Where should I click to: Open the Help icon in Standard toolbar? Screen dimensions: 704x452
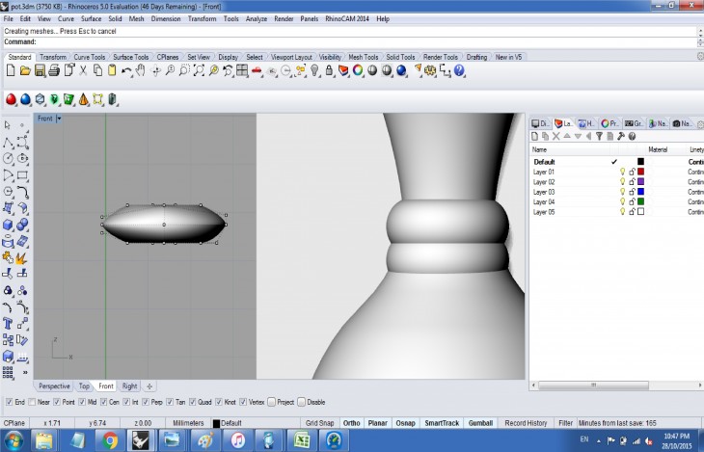pos(459,70)
